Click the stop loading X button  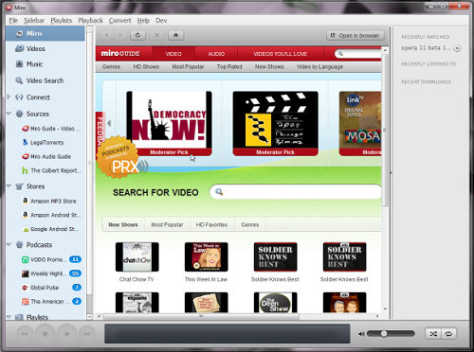click(156, 35)
